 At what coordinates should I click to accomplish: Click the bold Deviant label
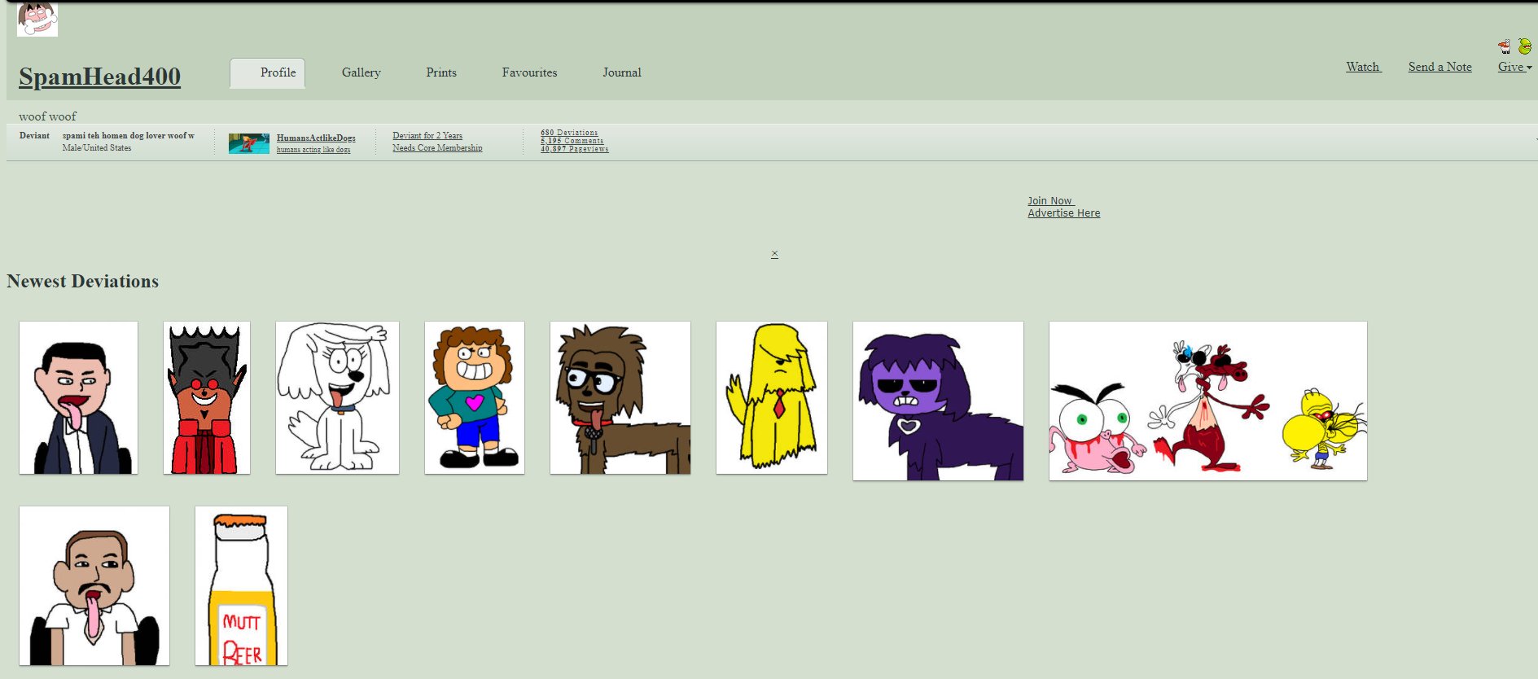[x=34, y=136]
